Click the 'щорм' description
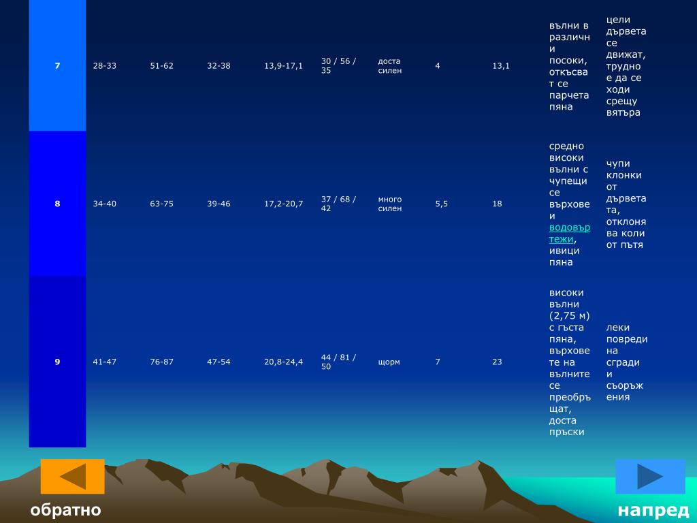This screenshot has height=523, width=697. pos(389,362)
